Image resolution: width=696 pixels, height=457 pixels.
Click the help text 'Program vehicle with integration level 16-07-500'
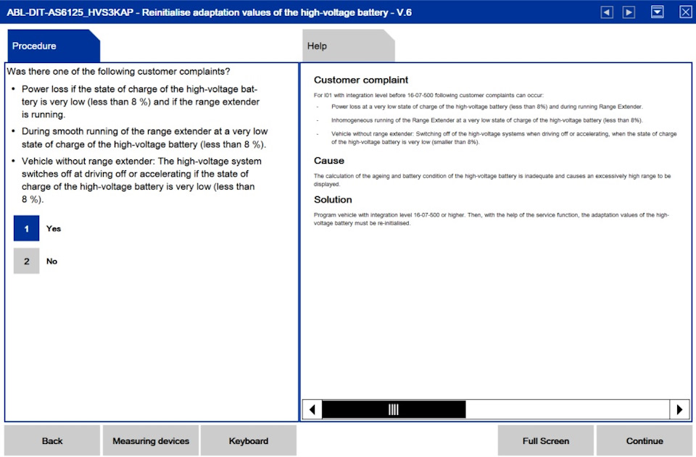click(492, 219)
